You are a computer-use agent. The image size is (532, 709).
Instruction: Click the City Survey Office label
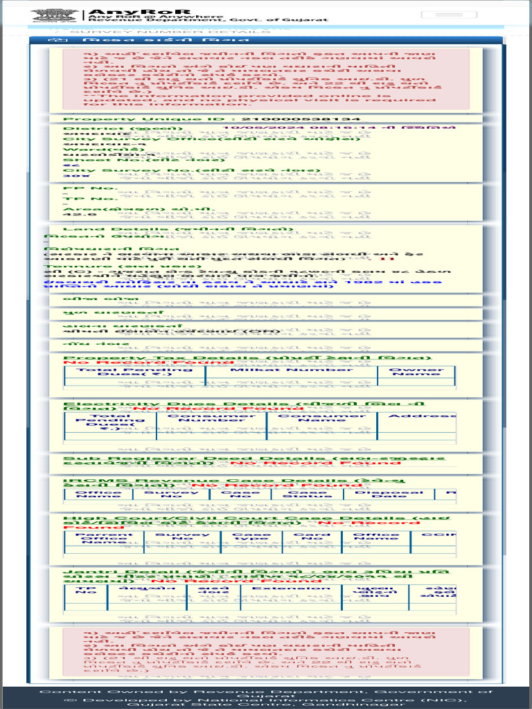coord(212,138)
